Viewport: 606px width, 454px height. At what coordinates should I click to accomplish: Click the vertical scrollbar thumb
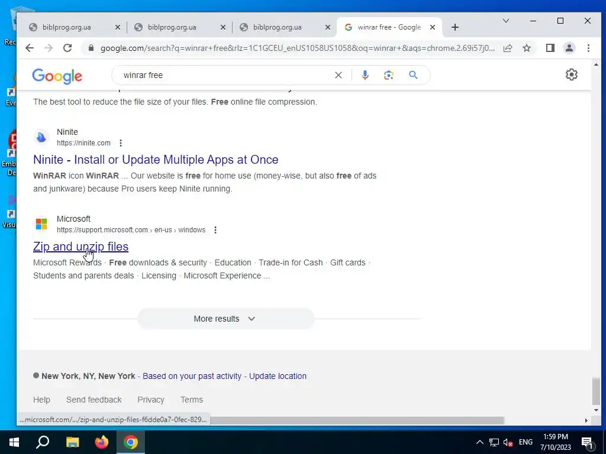(x=595, y=391)
